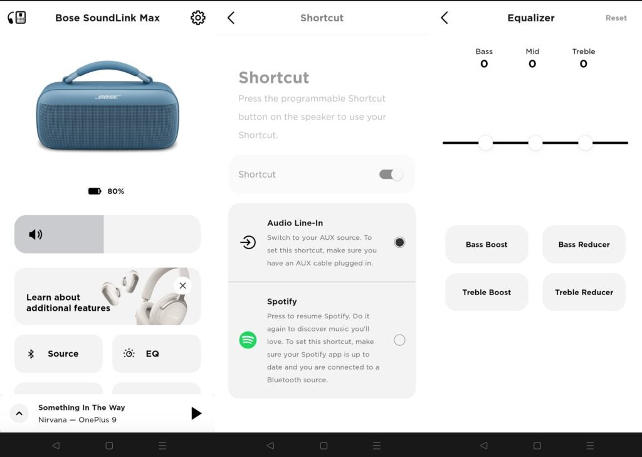The height and width of the screenshot is (457, 642).
Task: Turn off the Shortcut switch
Action: tap(391, 174)
